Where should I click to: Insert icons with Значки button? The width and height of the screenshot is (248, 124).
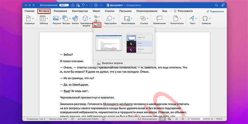pos(75,19)
